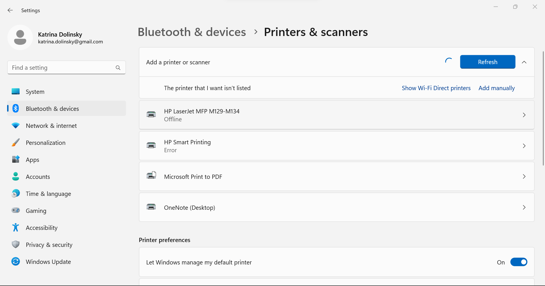Screen dimensions: 545x286
Task: Open HP LaserJet MFP M129-M134 chevron
Action: (524, 115)
